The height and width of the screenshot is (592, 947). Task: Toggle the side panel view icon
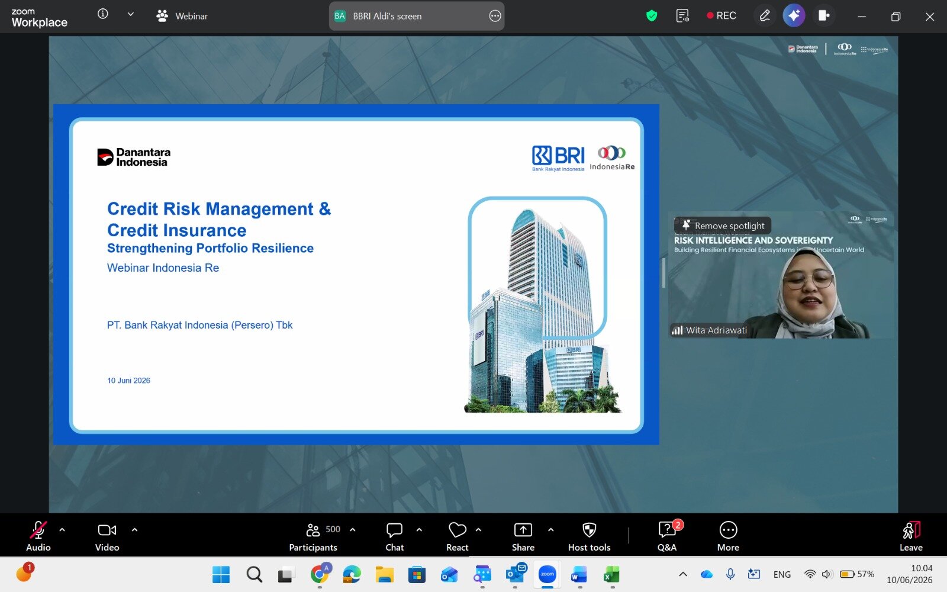(823, 16)
